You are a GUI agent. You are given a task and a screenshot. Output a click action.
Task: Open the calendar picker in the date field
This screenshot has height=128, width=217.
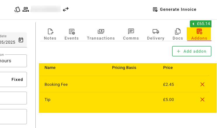(x=21, y=40)
